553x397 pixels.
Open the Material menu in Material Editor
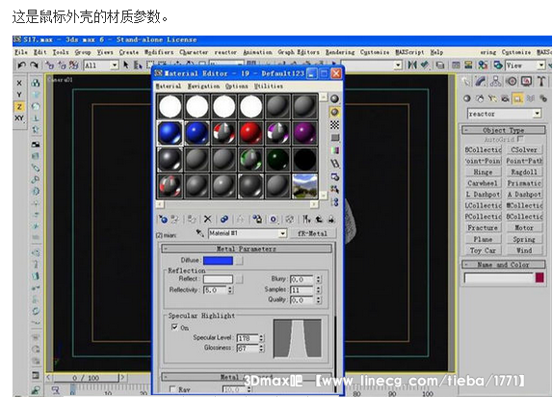point(169,86)
